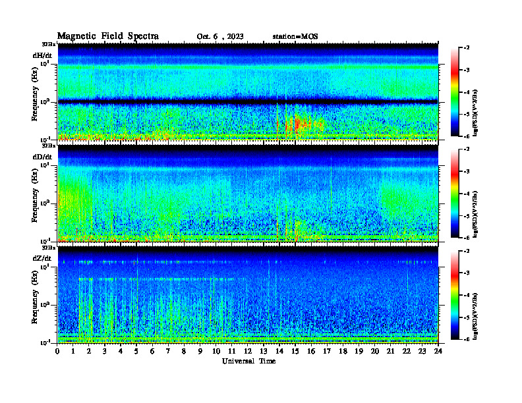Click the color scale units label of the dZ/dt color bar
This screenshot has height=403, width=522.
tap(475, 316)
